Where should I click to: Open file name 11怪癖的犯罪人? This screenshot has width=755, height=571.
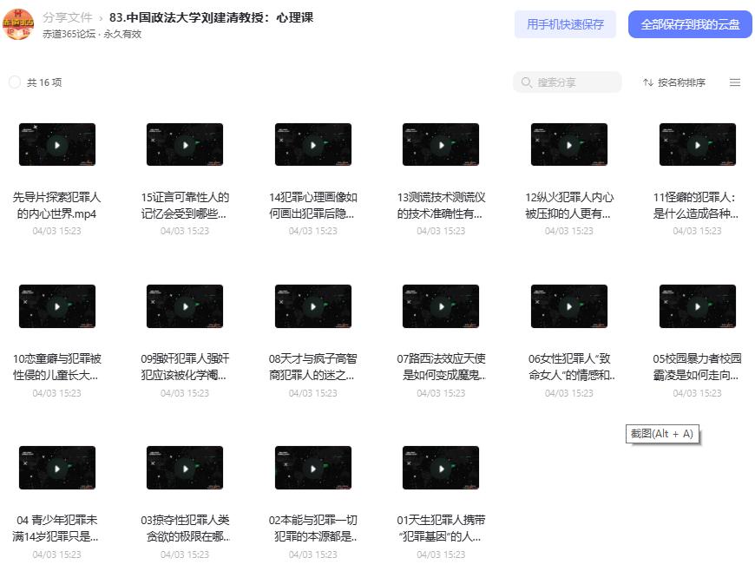point(696,205)
